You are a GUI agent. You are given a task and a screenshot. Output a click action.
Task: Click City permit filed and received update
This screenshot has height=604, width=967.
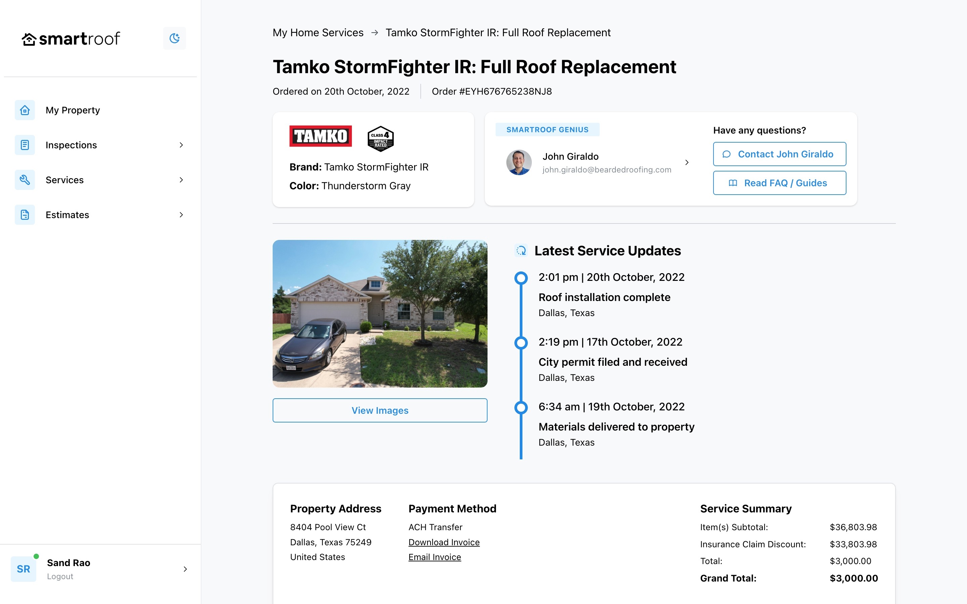tap(613, 362)
